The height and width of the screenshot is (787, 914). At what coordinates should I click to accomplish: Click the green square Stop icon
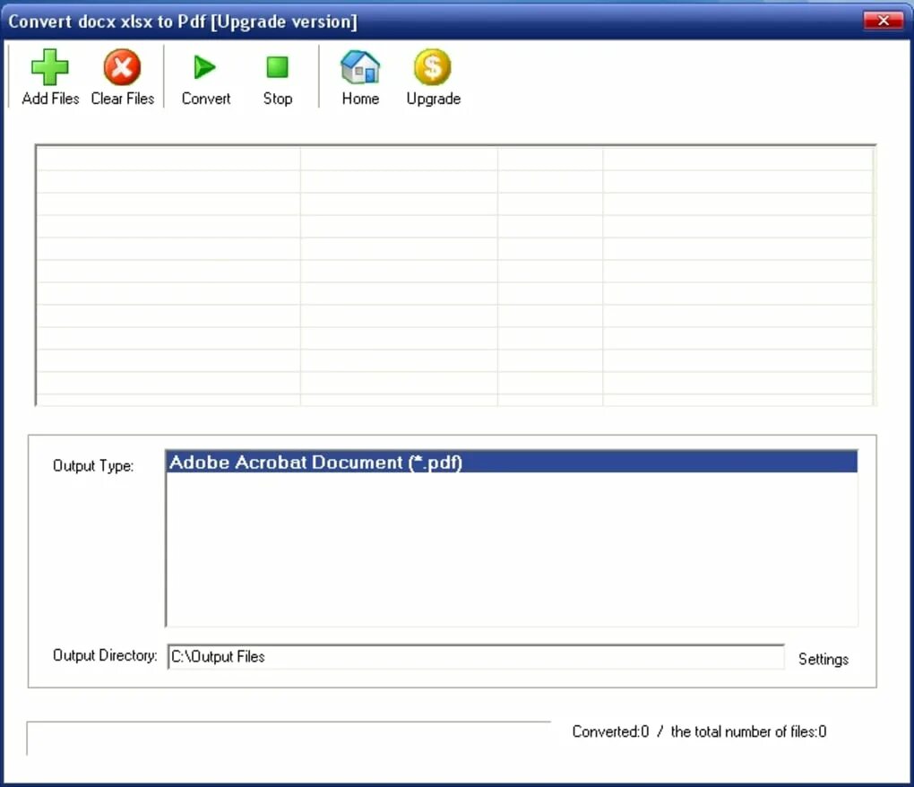point(278,67)
